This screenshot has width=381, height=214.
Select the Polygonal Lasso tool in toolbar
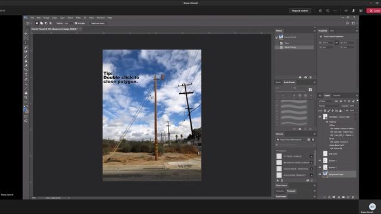click(26, 43)
